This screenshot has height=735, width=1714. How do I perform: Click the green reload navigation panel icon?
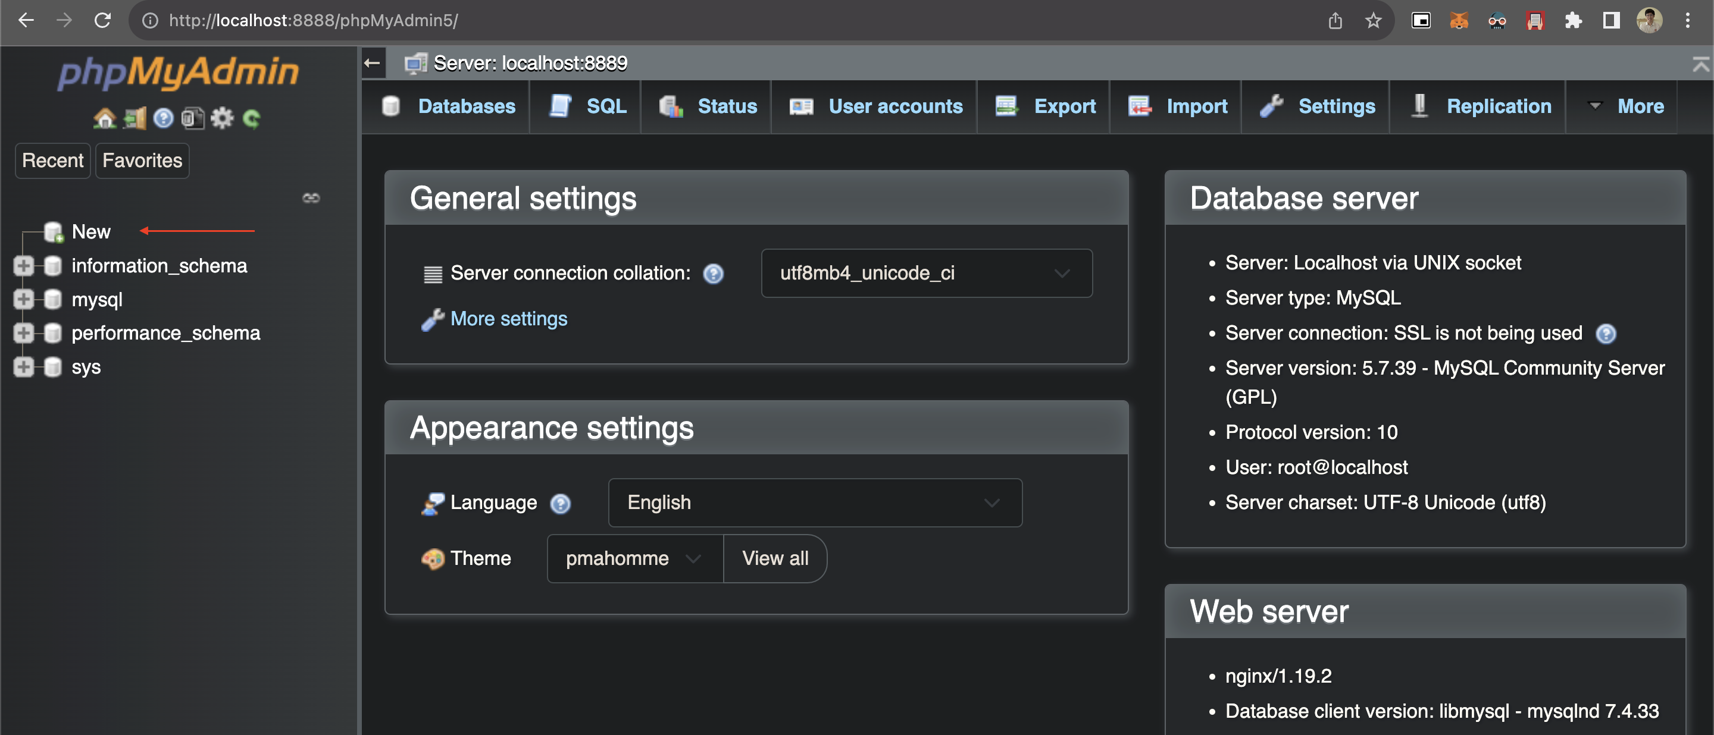[x=252, y=118]
